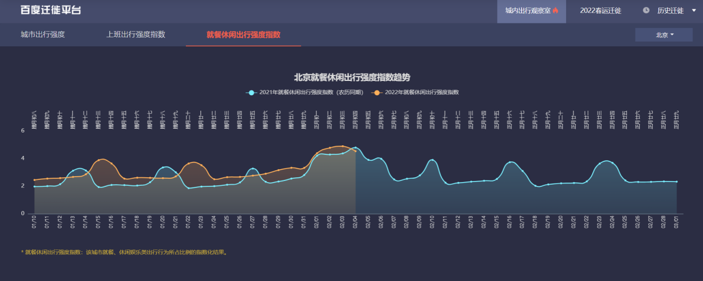Image resolution: width=703 pixels, height=281 pixels.
Task: Click the 2022 orange data point at 02/04
Action: coord(355,151)
